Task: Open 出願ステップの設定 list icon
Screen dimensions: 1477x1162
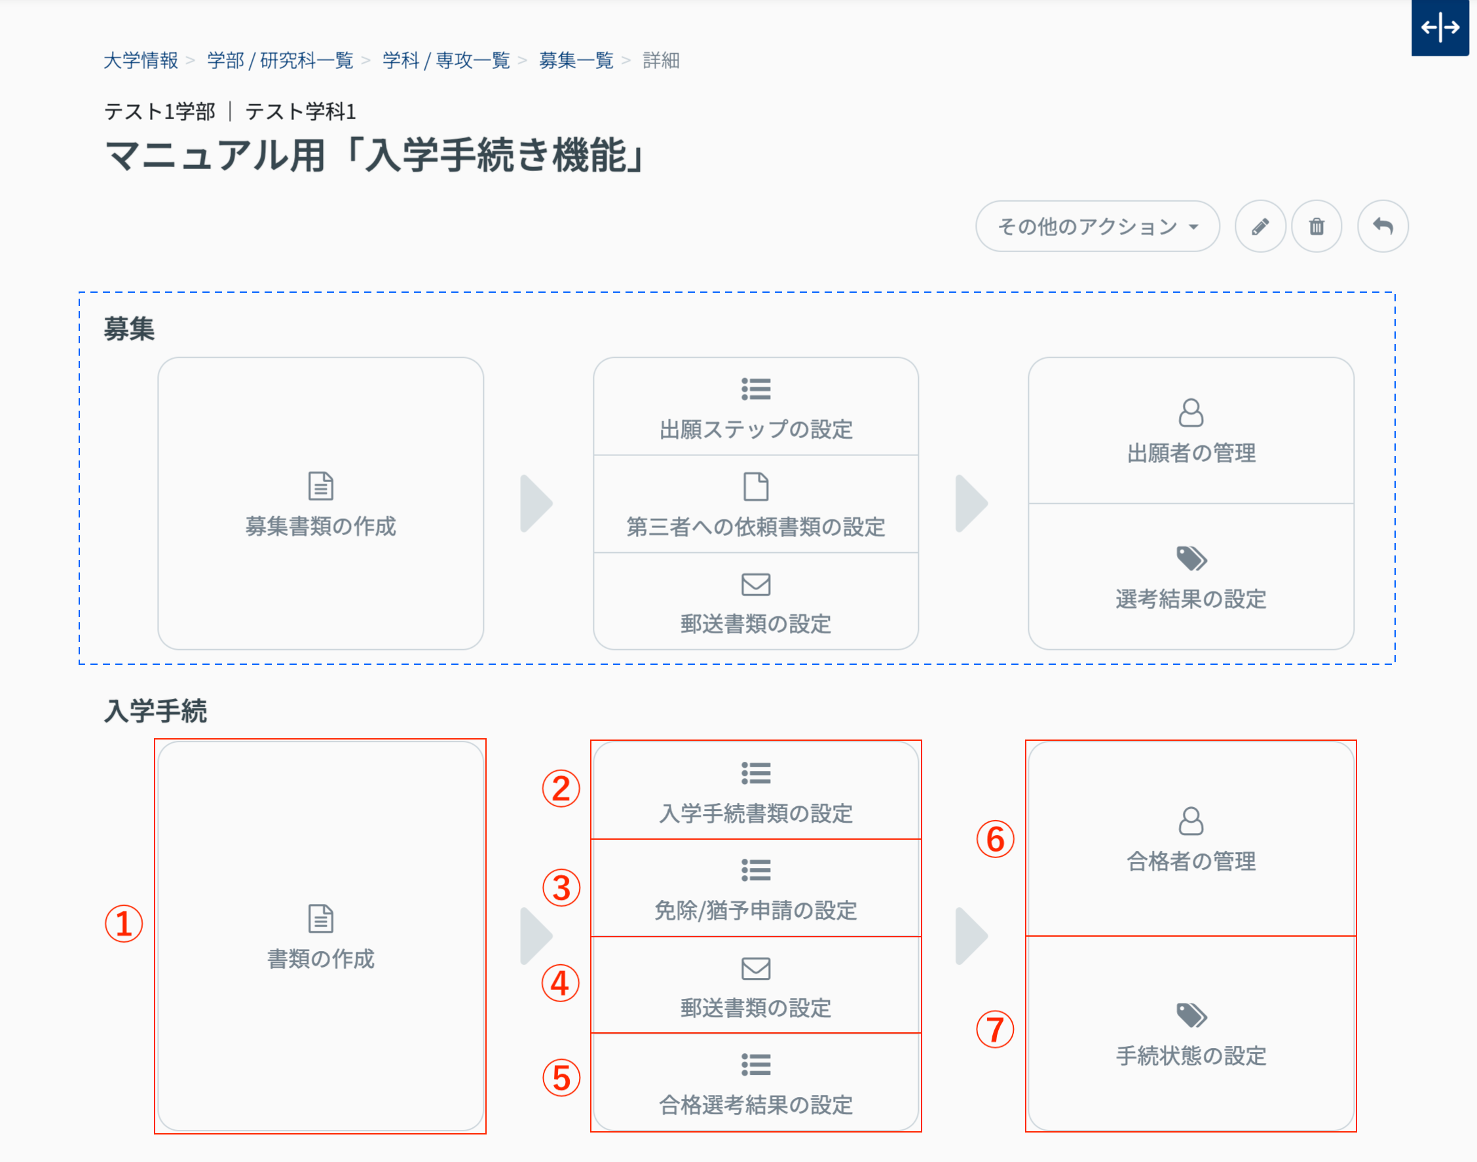Action: [x=755, y=389]
